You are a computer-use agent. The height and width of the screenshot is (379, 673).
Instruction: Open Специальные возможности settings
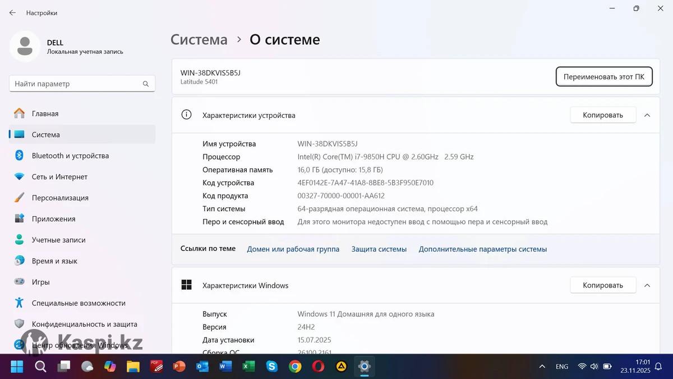click(x=79, y=303)
